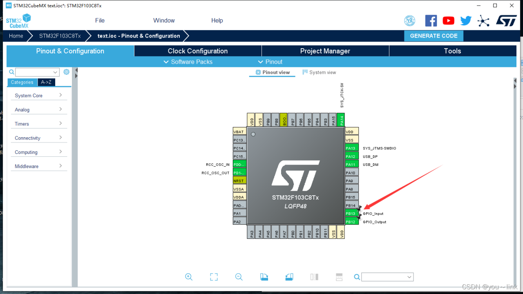Click the PD0 oscillator input pin
Viewport: 523px width, 294px height.
[x=239, y=165]
